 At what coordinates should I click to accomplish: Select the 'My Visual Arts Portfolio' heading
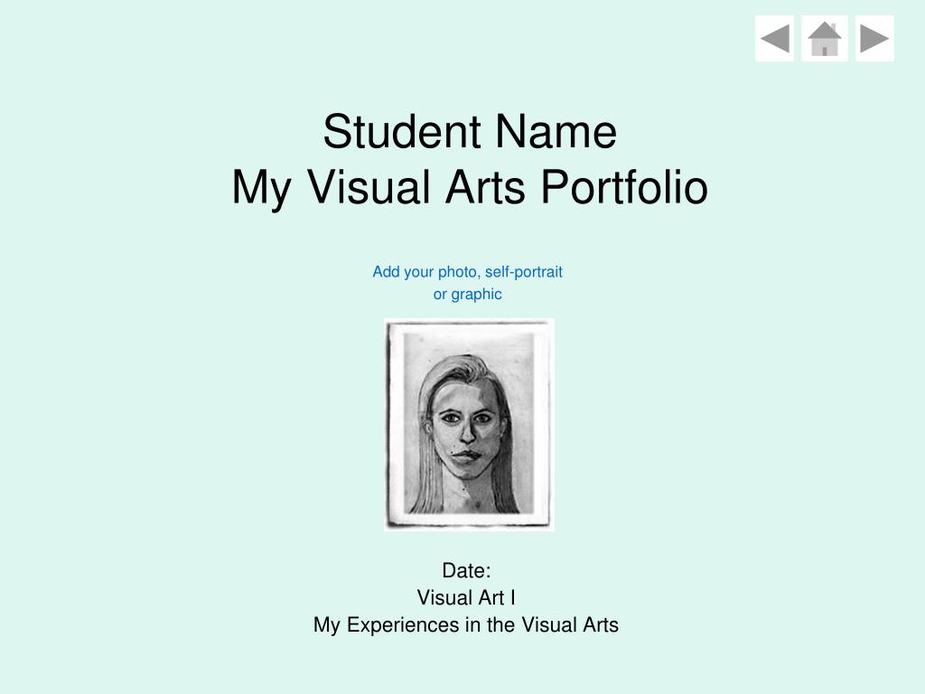(470, 187)
